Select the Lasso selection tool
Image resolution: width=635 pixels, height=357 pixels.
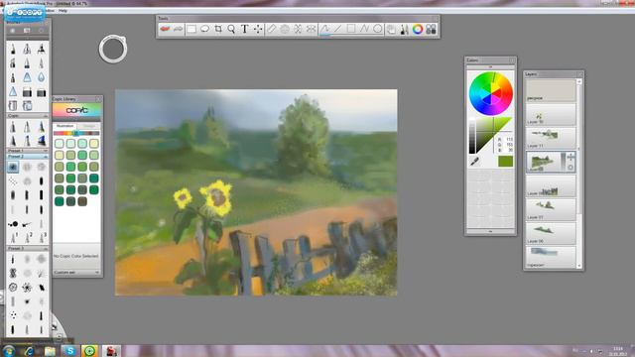(x=205, y=29)
